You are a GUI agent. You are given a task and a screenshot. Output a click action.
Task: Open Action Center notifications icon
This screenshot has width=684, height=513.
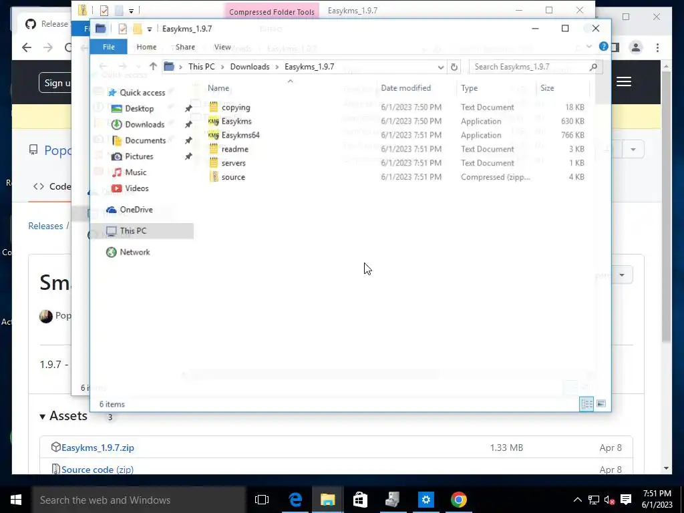(x=626, y=500)
